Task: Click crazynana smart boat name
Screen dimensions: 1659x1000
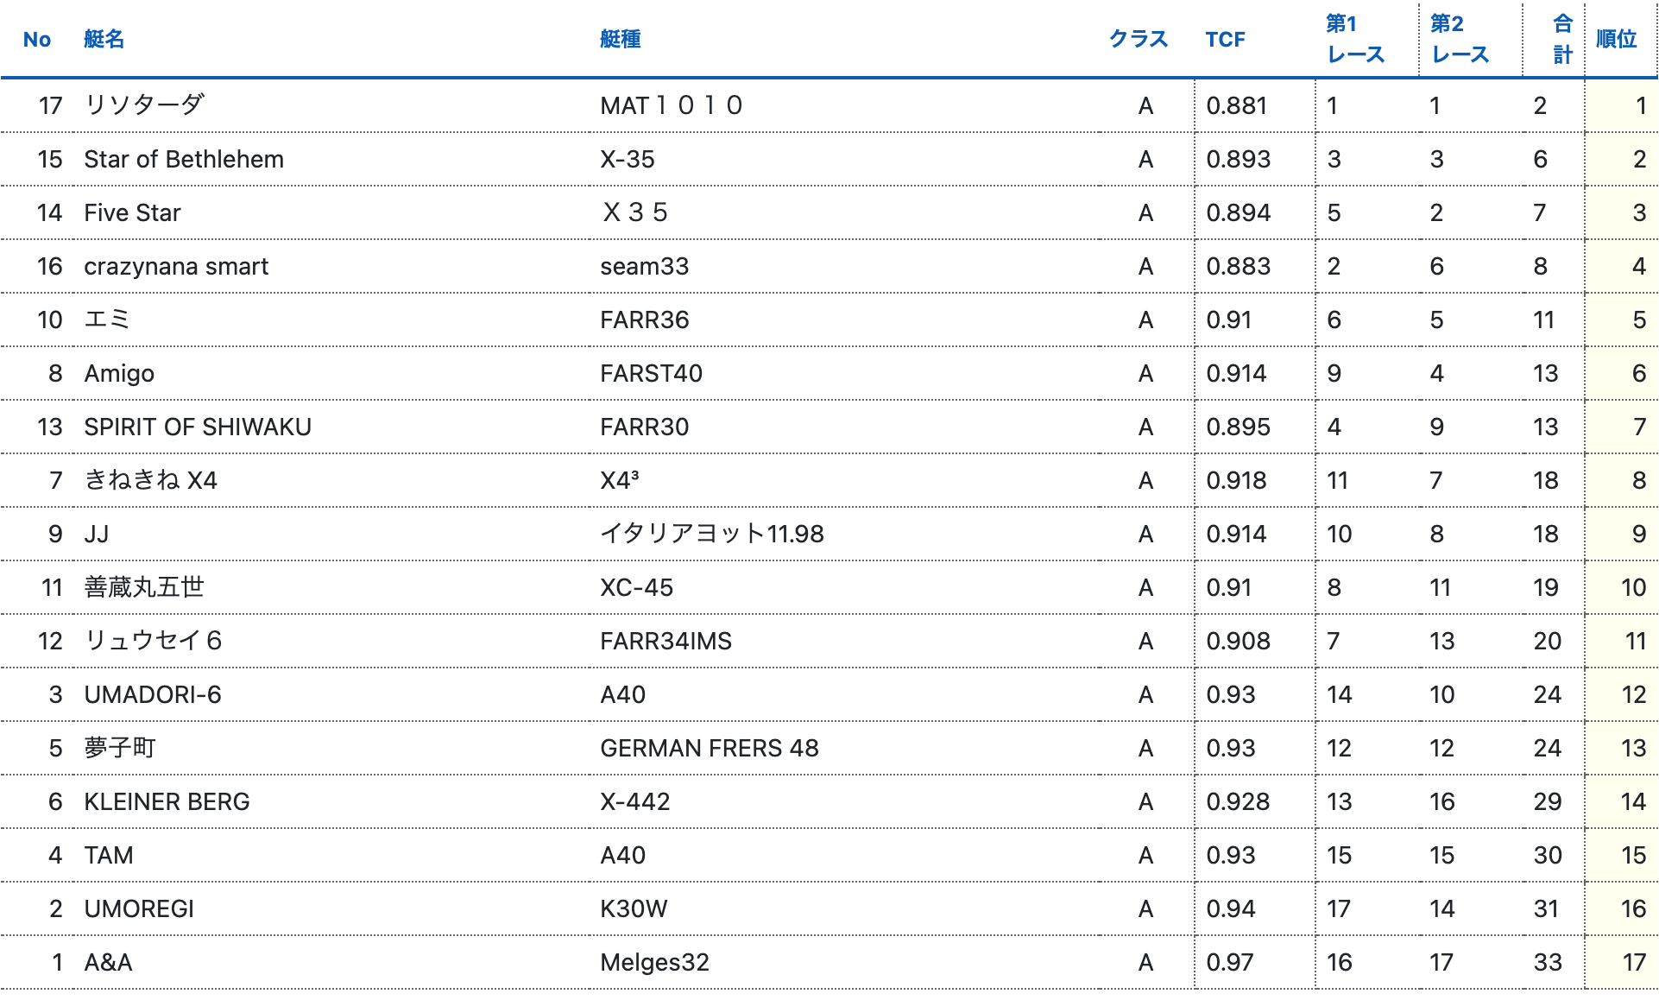Action: coord(176,267)
